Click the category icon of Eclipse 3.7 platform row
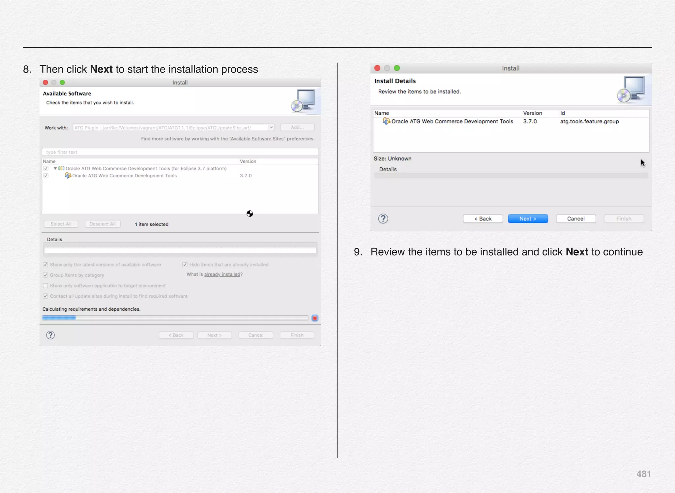This screenshot has width=675, height=493. [x=61, y=168]
